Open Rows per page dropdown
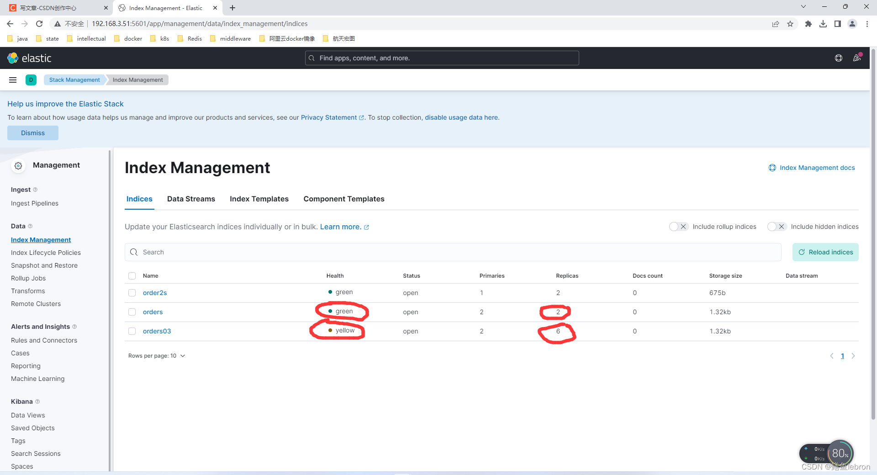Image resolution: width=877 pixels, height=475 pixels. tap(157, 356)
